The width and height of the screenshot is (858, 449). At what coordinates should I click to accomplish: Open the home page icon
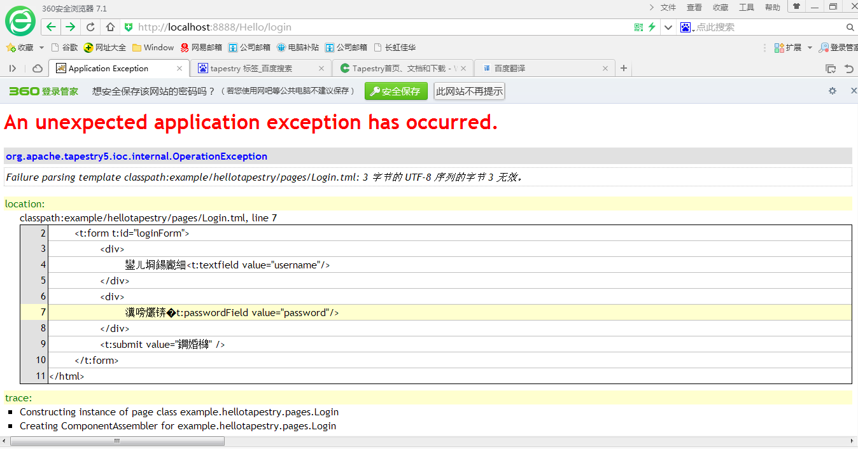pos(110,27)
